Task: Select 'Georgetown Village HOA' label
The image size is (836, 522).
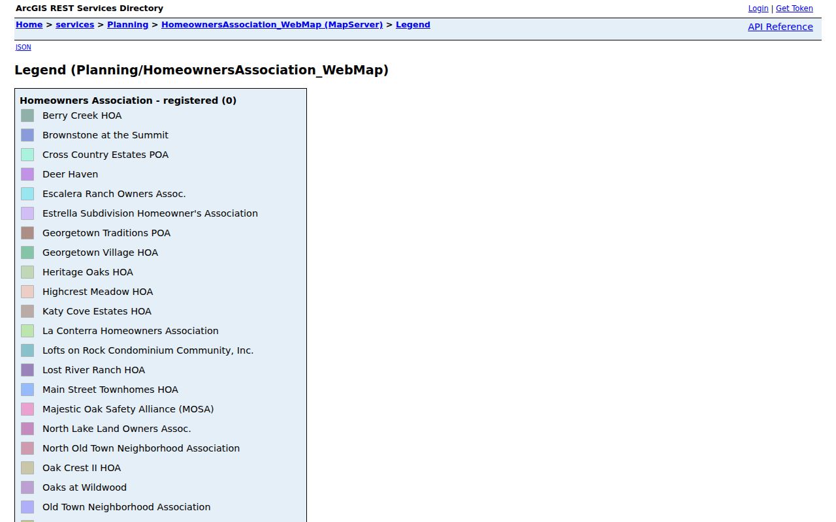Action: (x=100, y=253)
